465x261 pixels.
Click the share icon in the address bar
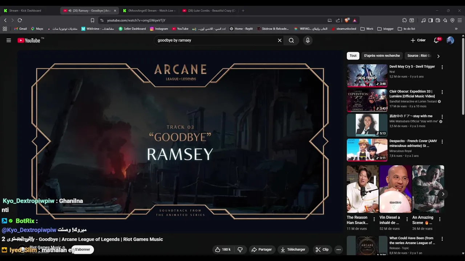pyautogui.click(x=338, y=20)
